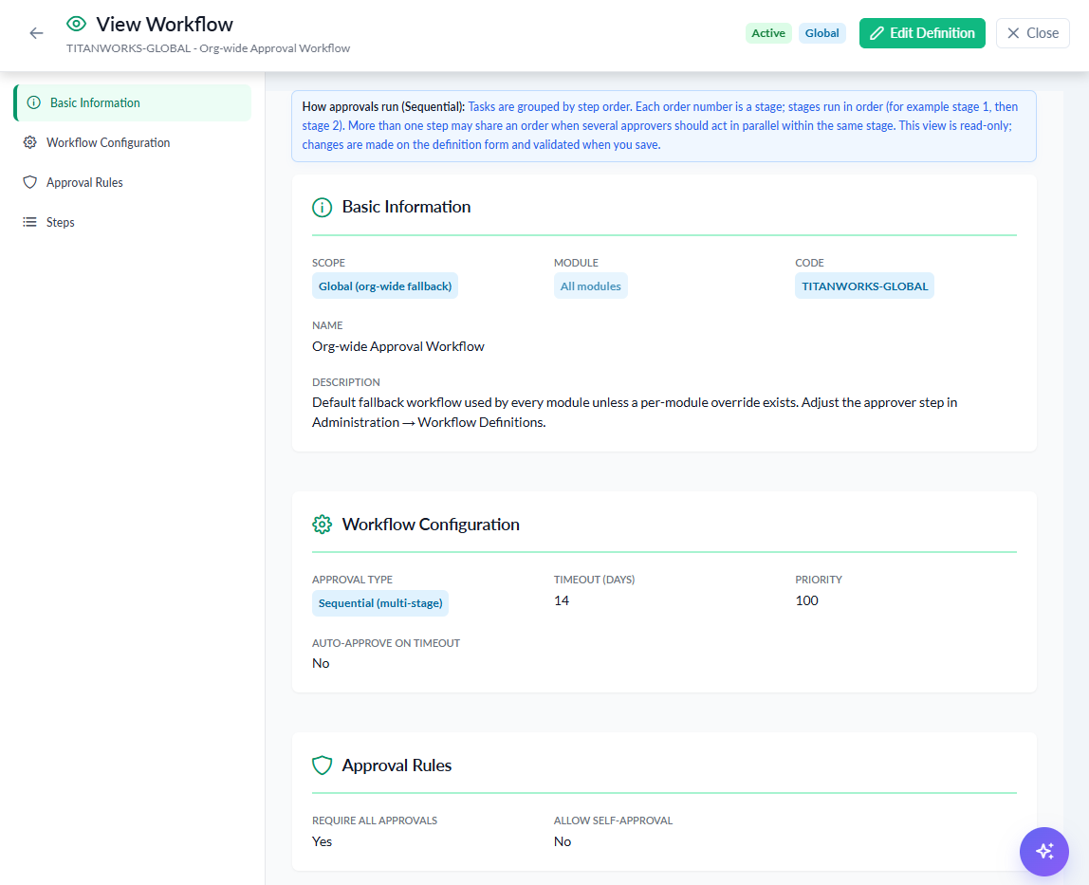Click the APPROVAL TYPE label
This screenshot has width=1089, height=885.
tap(352, 580)
